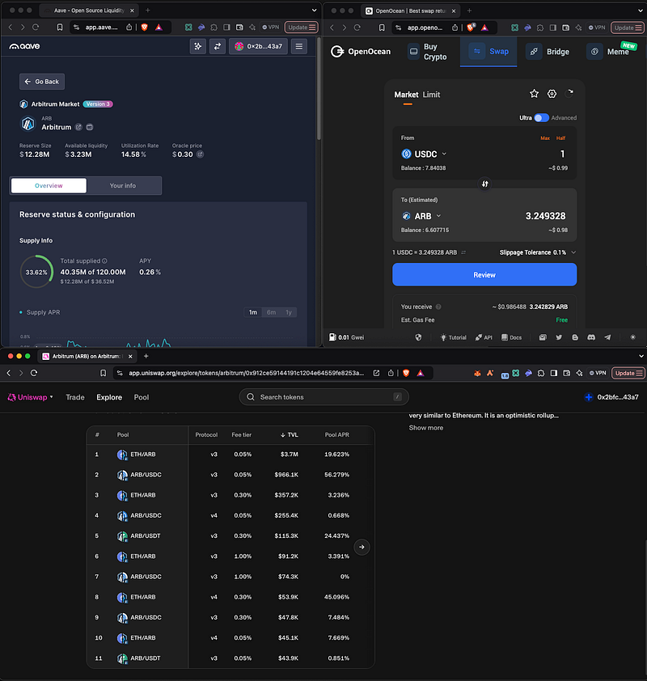Open the USDC token dropdown
Screen dimensions: 647x681
[x=425, y=154]
